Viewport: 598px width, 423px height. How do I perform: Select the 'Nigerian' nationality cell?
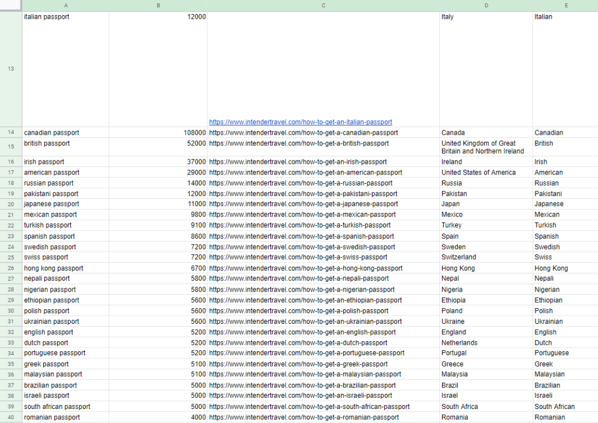[565, 289]
